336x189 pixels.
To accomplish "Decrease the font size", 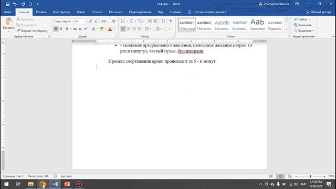I will point(96,21).
